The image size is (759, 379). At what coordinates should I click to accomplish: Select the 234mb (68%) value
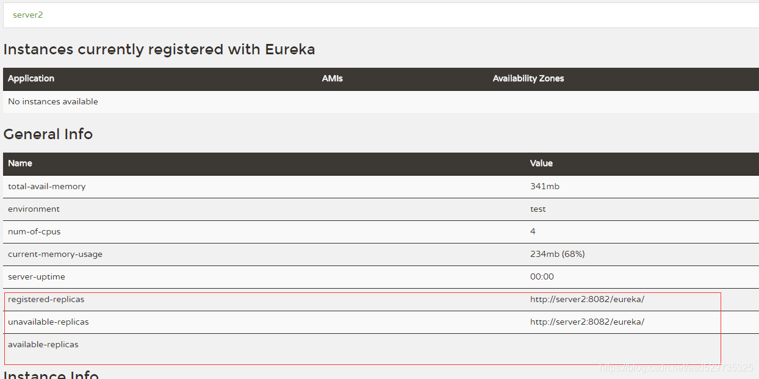tap(558, 254)
